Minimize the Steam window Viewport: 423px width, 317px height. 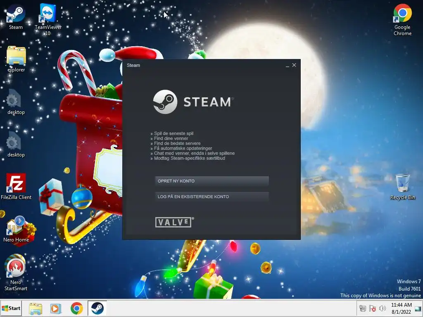288,65
